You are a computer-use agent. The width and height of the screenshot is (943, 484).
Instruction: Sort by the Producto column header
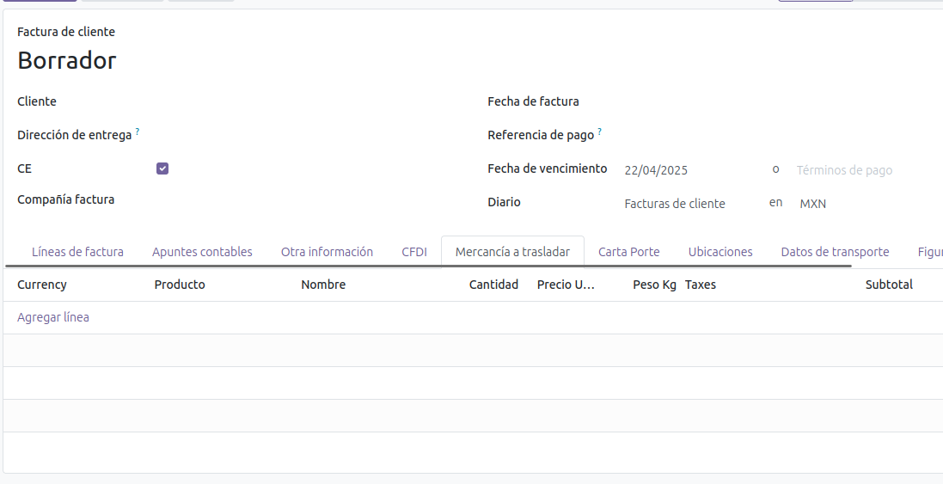180,285
